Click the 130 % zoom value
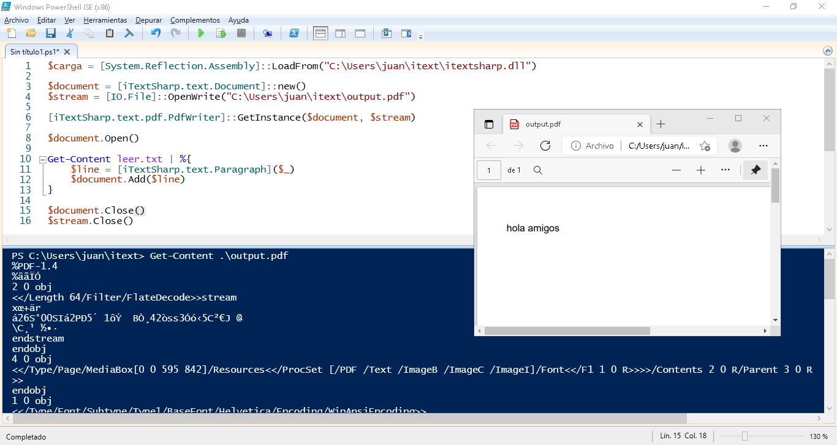The width and height of the screenshot is (837, 445). [819, 436]
